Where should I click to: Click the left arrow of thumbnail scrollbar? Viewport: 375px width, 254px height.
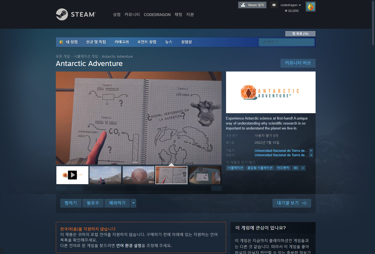point(61,188)
